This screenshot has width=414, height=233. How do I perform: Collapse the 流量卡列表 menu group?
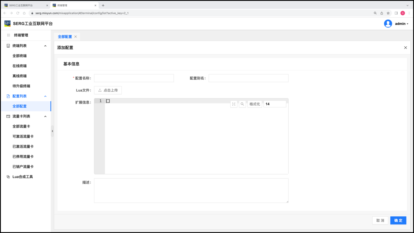click(x=45, y=116)
